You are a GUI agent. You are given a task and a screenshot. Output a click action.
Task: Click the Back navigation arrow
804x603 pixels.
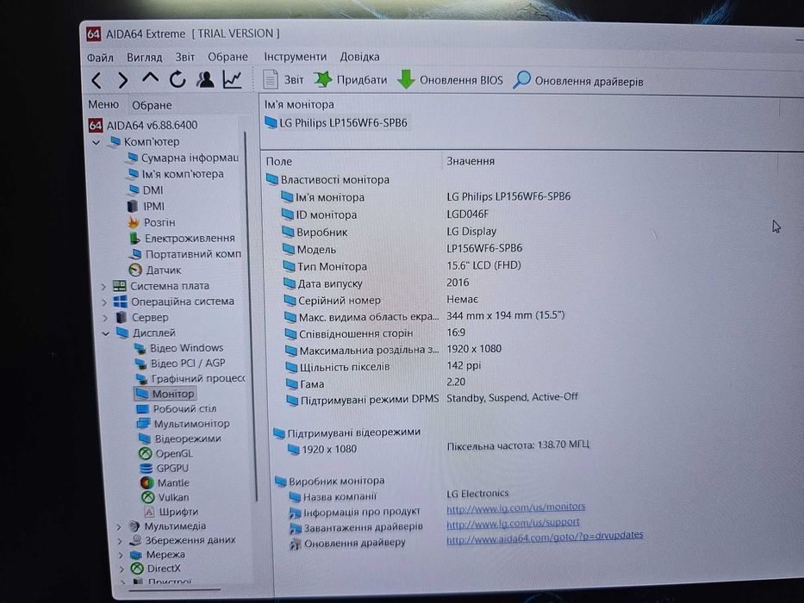(x=97, y=80)
